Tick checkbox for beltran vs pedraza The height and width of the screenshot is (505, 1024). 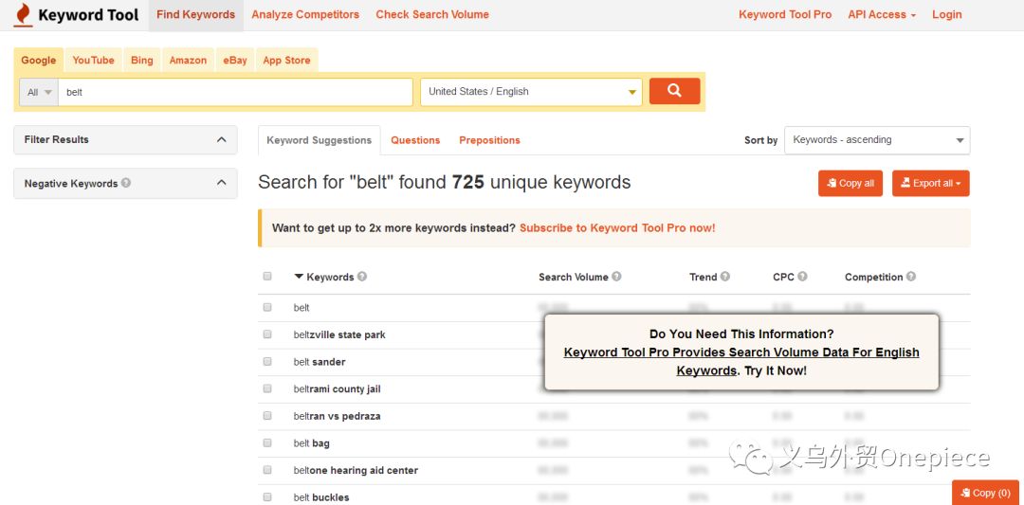tap(267, 415)
